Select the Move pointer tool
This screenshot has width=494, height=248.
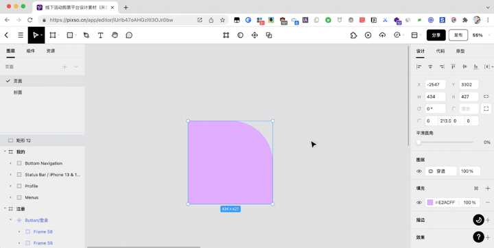(36, 35)
